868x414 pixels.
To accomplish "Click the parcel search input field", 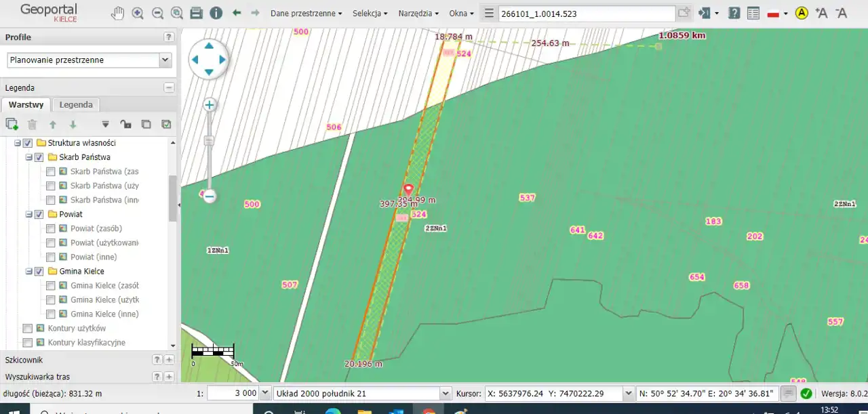I will click(x=586, y=13).
